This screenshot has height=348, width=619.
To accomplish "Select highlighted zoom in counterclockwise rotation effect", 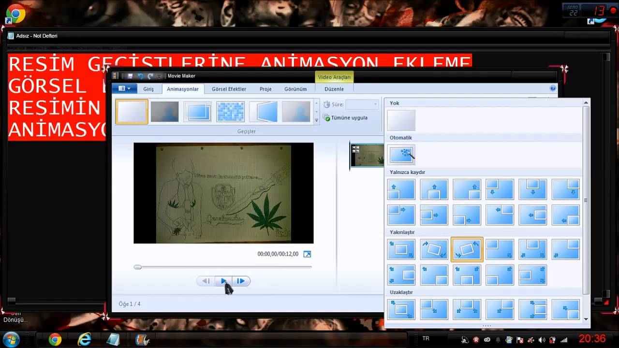I will coord(467,249).
